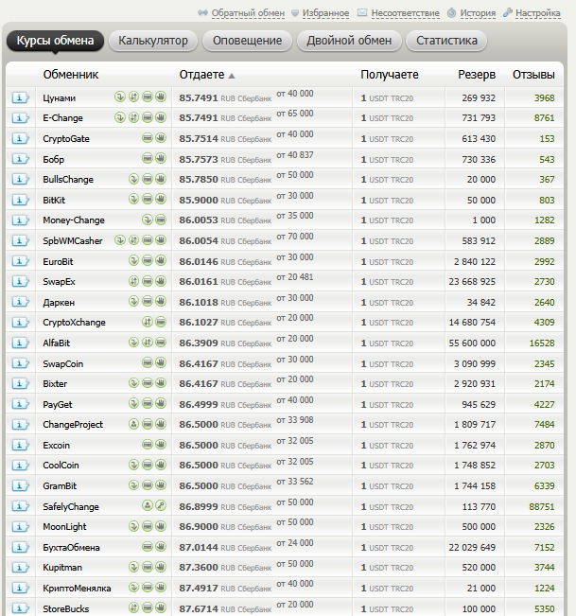Click rate 86.8999 in SafelyChange row
The height and width of the screenshot is (616, 576).
pos(199,507)
